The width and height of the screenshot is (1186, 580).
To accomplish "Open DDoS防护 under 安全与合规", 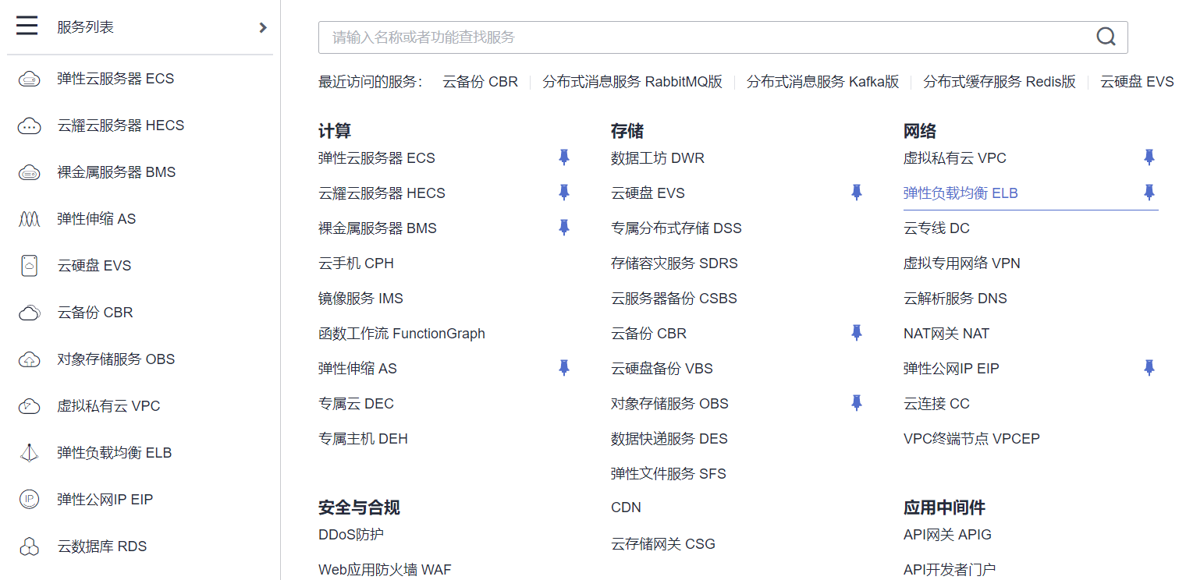I will [x=351, y=535].
